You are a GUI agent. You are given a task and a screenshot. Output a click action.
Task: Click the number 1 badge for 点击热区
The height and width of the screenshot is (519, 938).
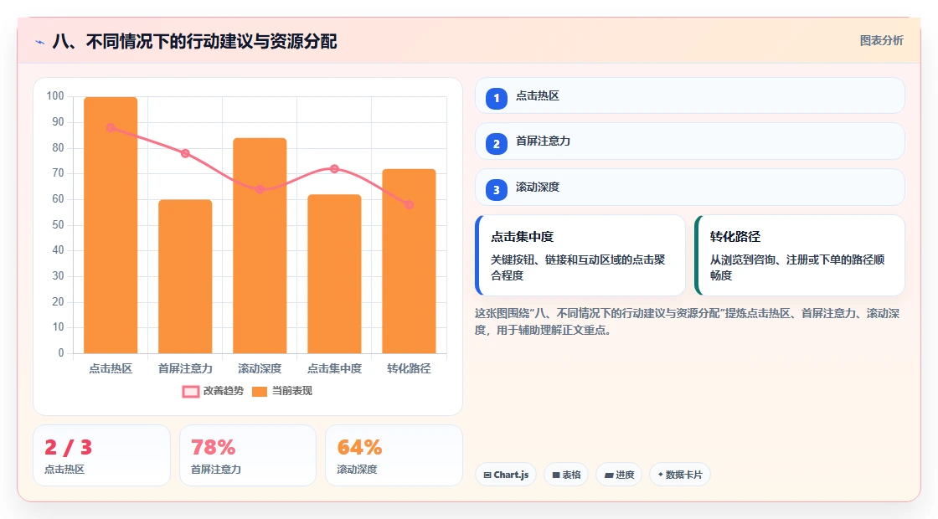(496, 99)
